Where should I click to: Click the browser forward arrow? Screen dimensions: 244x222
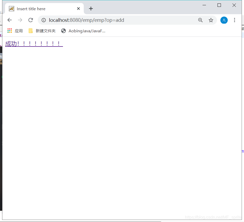click(x=20, y=20)
